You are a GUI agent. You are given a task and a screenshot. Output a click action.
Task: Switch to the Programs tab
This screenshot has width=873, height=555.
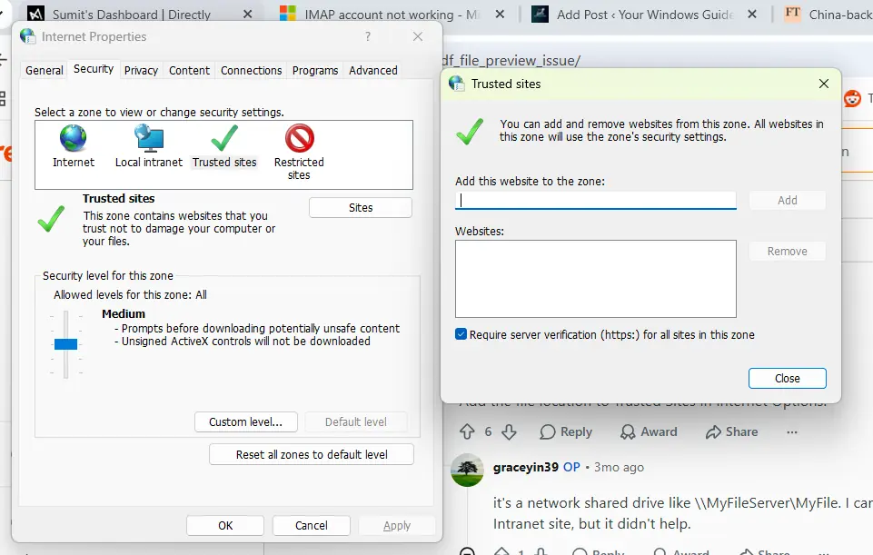tap(315, 71)
